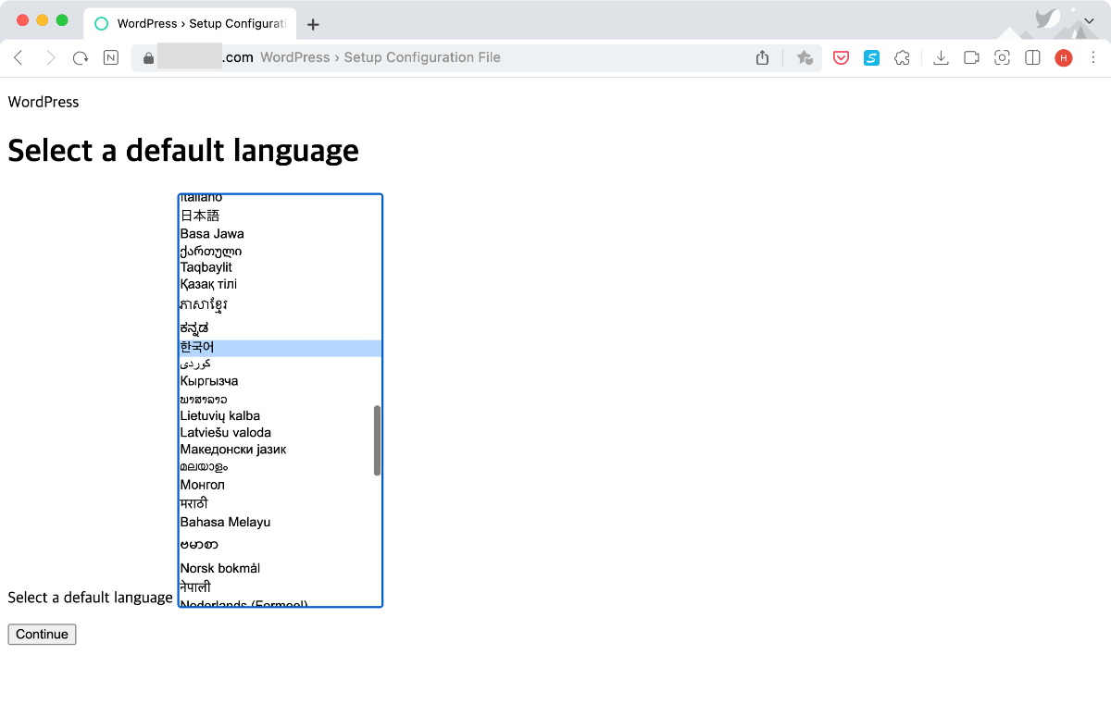Click the browser back arrow
The image size is (1111, 716).
(19, 57)
